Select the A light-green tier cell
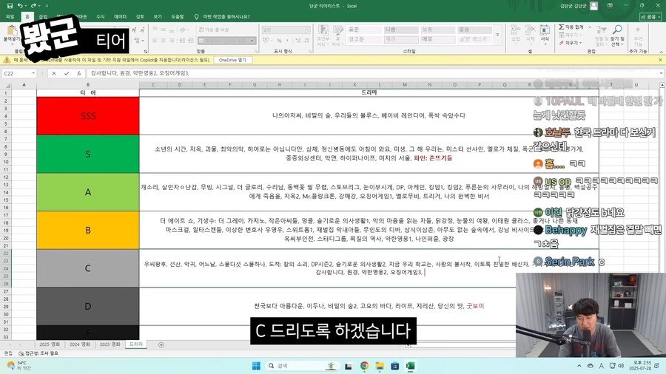 pos(88,192)
